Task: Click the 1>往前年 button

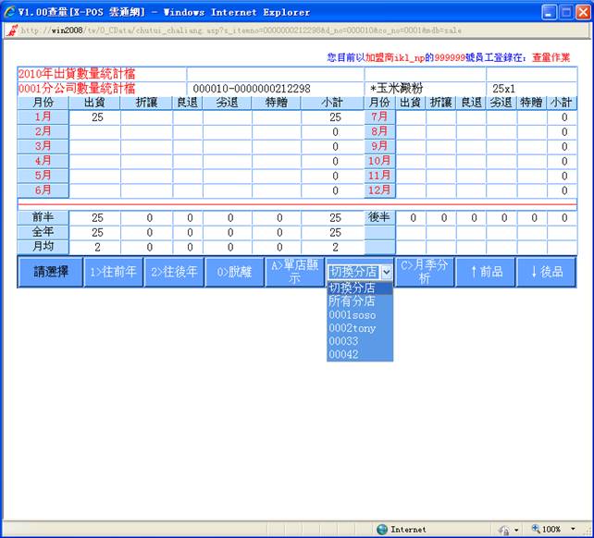Action: pyautogui.click(x=113, y=273)
